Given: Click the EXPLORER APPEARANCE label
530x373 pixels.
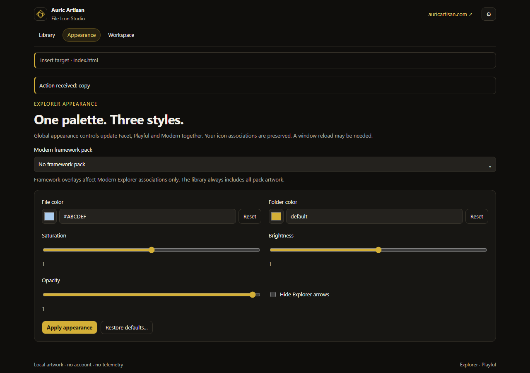Looking at the screenshot, I should click(65, 104).
